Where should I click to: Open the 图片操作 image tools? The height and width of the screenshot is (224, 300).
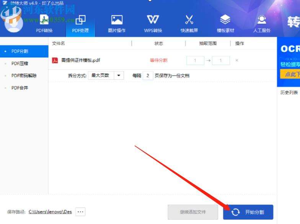[117, 23]
